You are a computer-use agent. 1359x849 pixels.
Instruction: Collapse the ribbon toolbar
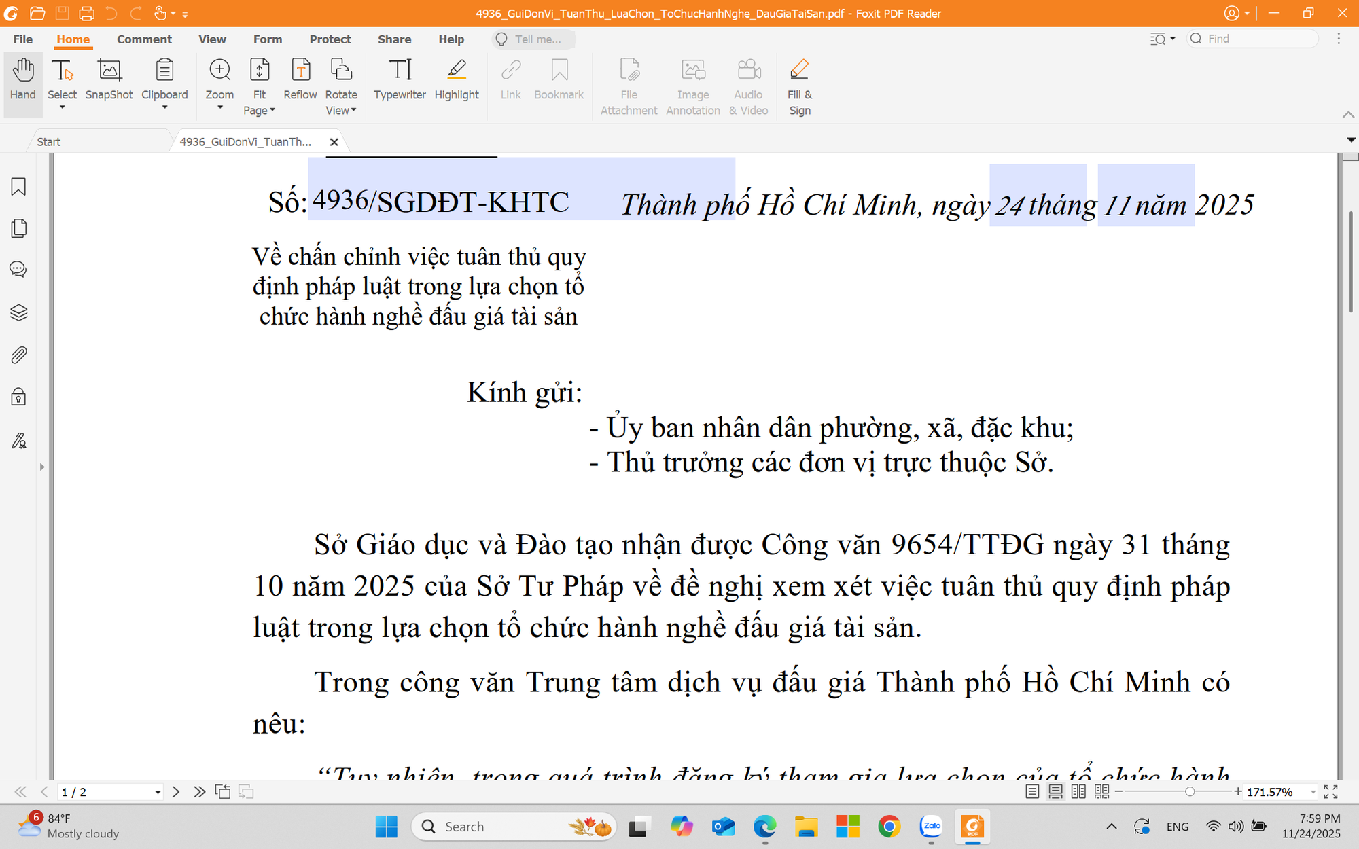tap(1348, 115)
